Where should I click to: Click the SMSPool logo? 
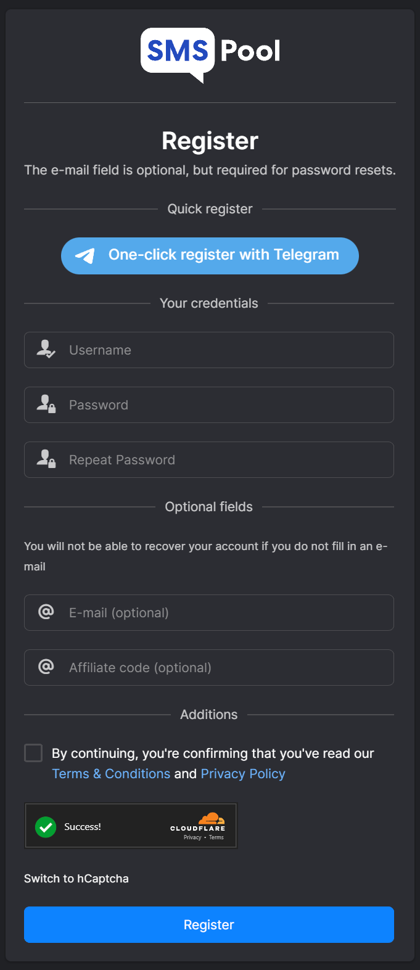[210, 54]
